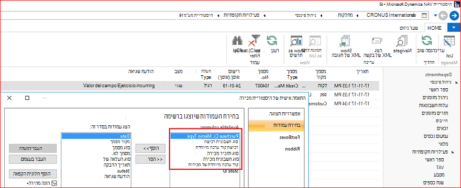461x188 pixels.
Task: Click the binoculars find icon
Action: pyautogui.click(x=237, y=41)
